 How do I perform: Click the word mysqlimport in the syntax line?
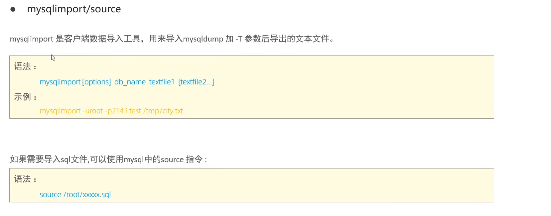[60, 82]
